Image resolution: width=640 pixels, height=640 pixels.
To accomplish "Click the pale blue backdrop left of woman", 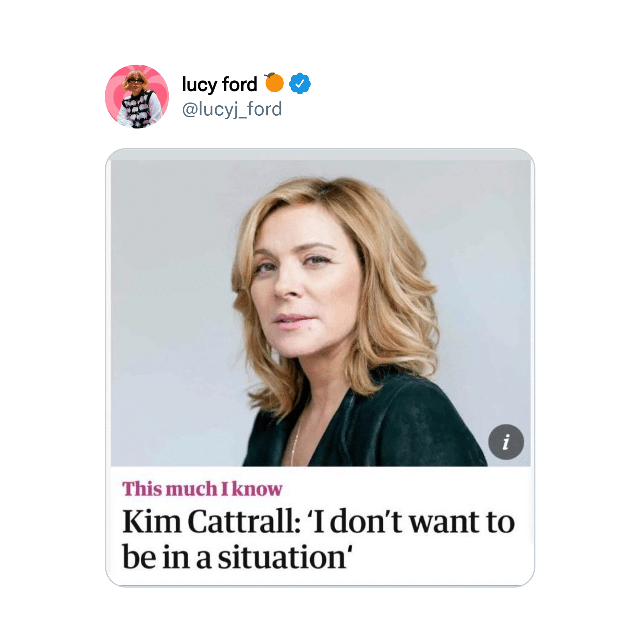I will [x=171, y=312].
